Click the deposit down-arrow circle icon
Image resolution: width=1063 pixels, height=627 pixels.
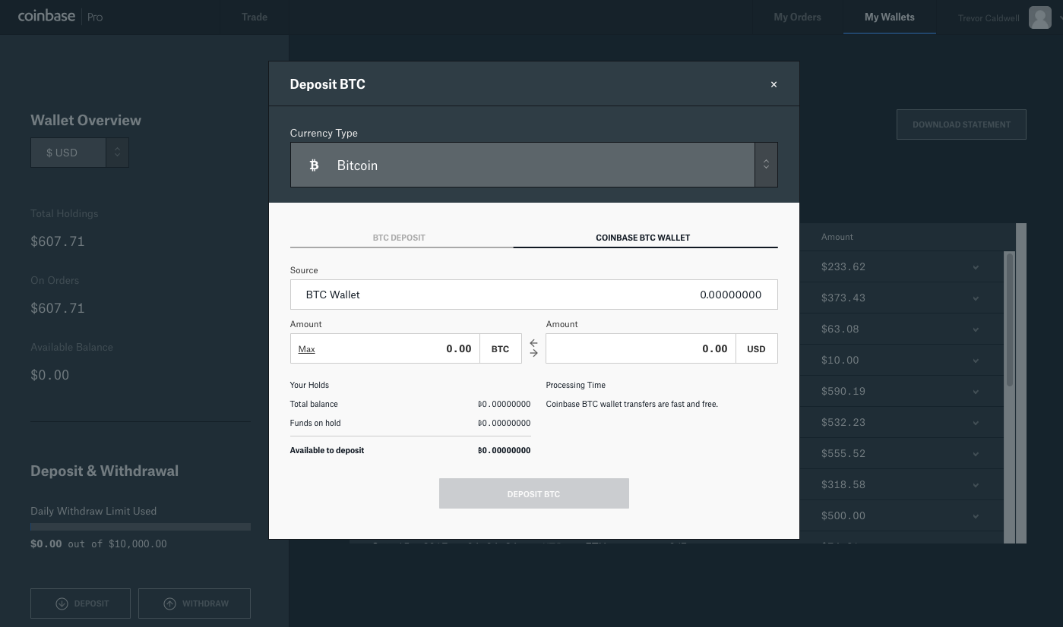click(x=62, y=603)
